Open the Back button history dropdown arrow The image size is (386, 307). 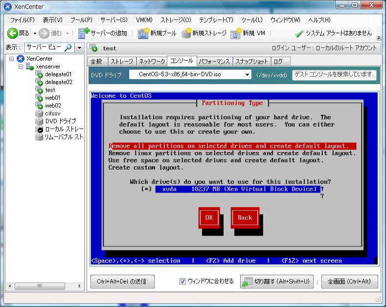point(35,33)
